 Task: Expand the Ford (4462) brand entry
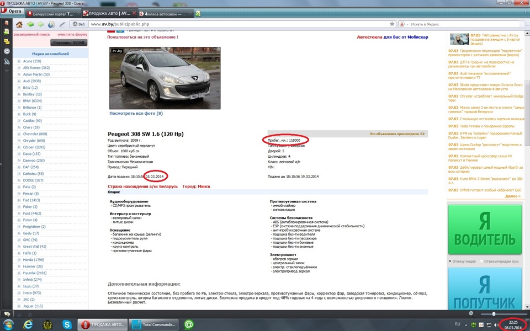pyautogui.click(x=19, y=213)
